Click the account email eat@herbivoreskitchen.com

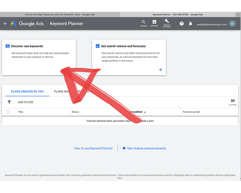pyautogui.click(x=212, y=25)
